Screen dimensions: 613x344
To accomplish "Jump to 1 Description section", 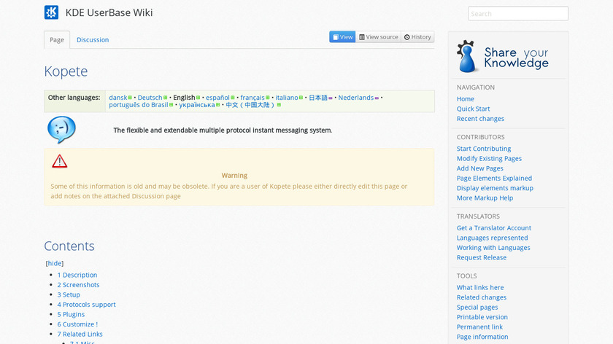I will (77, 275).
